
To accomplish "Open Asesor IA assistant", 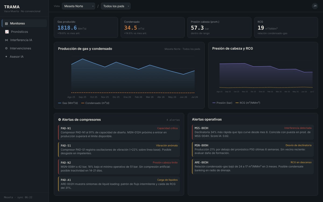I will pyautogui.click(x=24, y=57).
